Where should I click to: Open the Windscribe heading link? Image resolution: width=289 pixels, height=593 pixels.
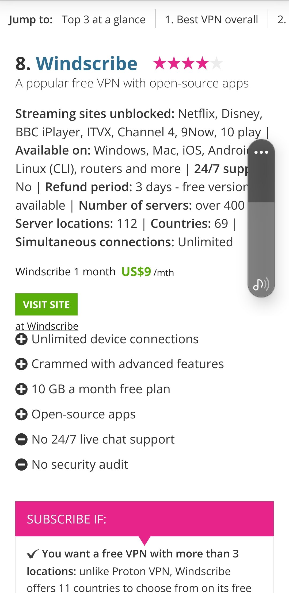86,64
